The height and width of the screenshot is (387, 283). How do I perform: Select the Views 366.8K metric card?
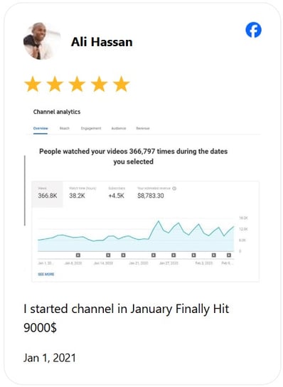(47, 194)
